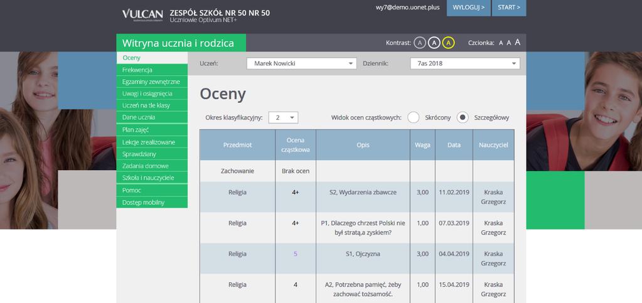This screenshot has height=303, width=642.
Task: Click description A2, Potrzebna pamięć
Action: pos(363,289)
